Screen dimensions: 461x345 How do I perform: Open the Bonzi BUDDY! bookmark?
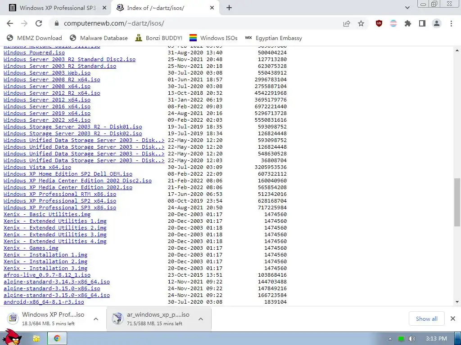click(159, 38)
